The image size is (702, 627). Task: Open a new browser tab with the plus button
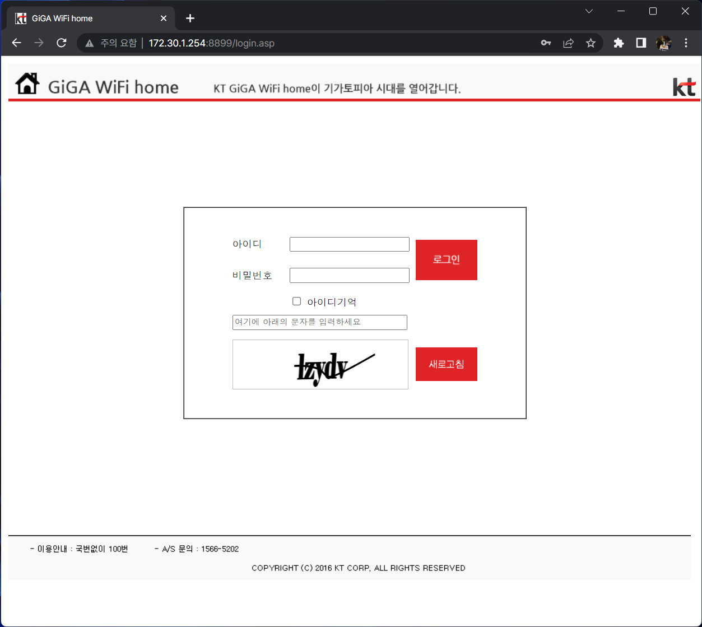[189, 18]
